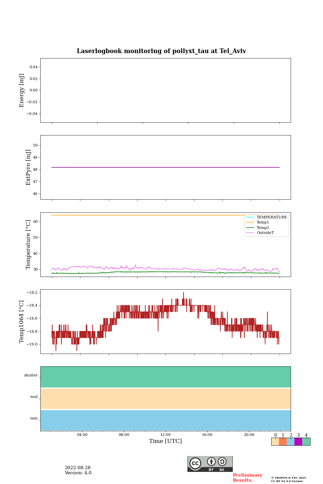This screenshot has height=484, width=323.
Task: Click the Laserlogbook monitoring plot title
Action: 161,51
